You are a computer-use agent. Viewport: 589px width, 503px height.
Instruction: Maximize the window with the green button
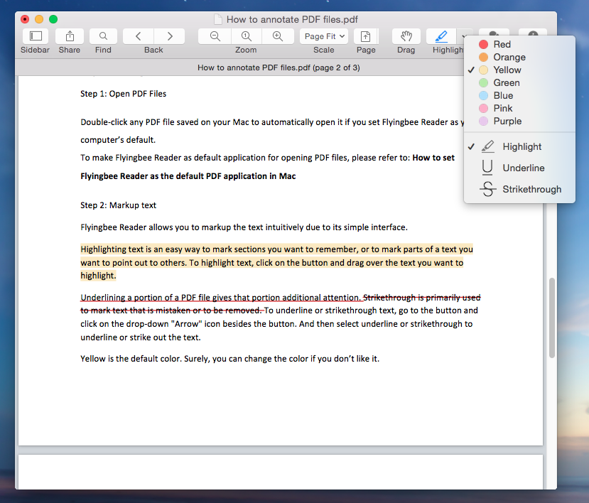[x=53, y=19]
